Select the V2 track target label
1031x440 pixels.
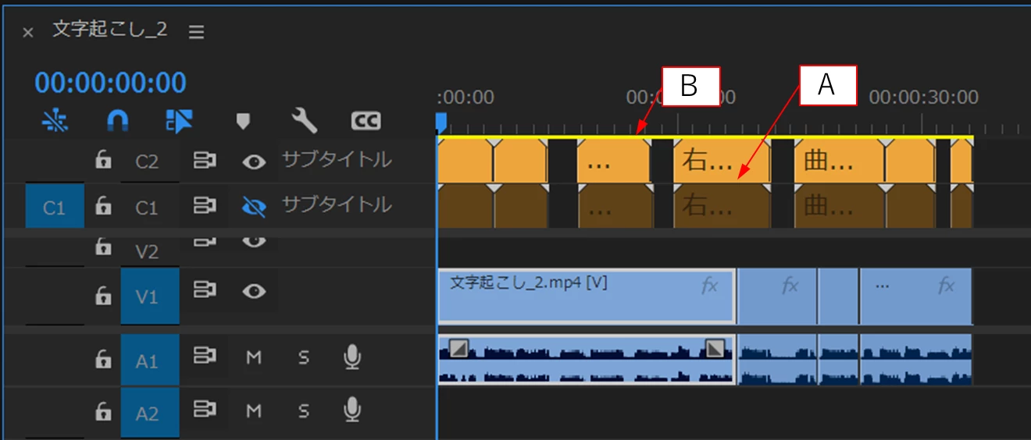tap(147, 251)
